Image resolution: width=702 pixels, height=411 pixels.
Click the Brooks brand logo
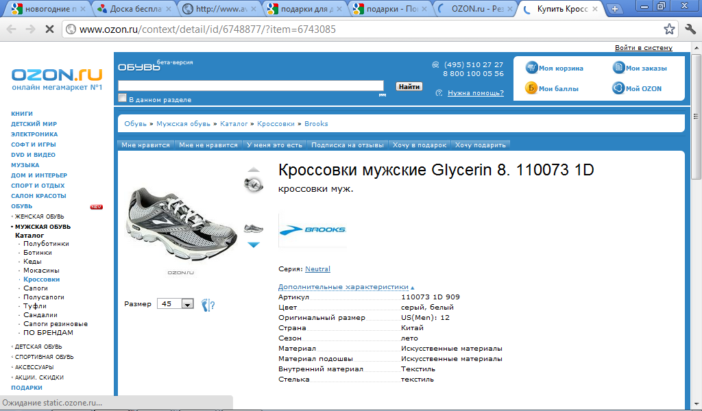coord(313,230)
